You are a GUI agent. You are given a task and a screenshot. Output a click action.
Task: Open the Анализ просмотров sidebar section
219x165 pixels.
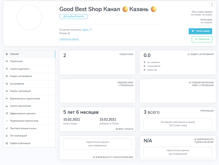tap(29, 106)
